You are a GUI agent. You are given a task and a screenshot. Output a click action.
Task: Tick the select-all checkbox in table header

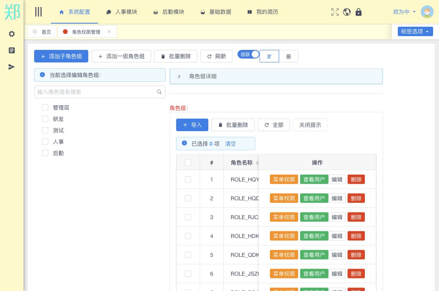point(188,163)
